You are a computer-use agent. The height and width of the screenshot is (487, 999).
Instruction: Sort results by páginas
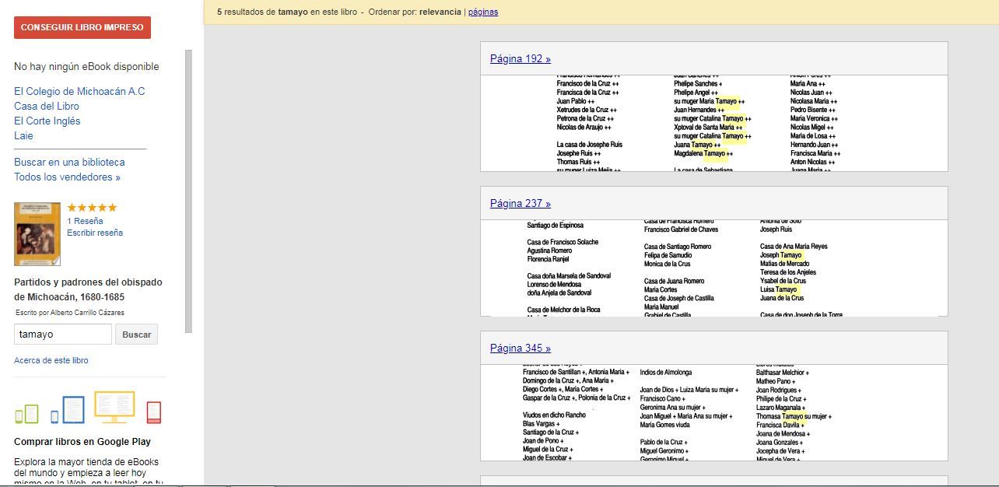click(483, 12)
